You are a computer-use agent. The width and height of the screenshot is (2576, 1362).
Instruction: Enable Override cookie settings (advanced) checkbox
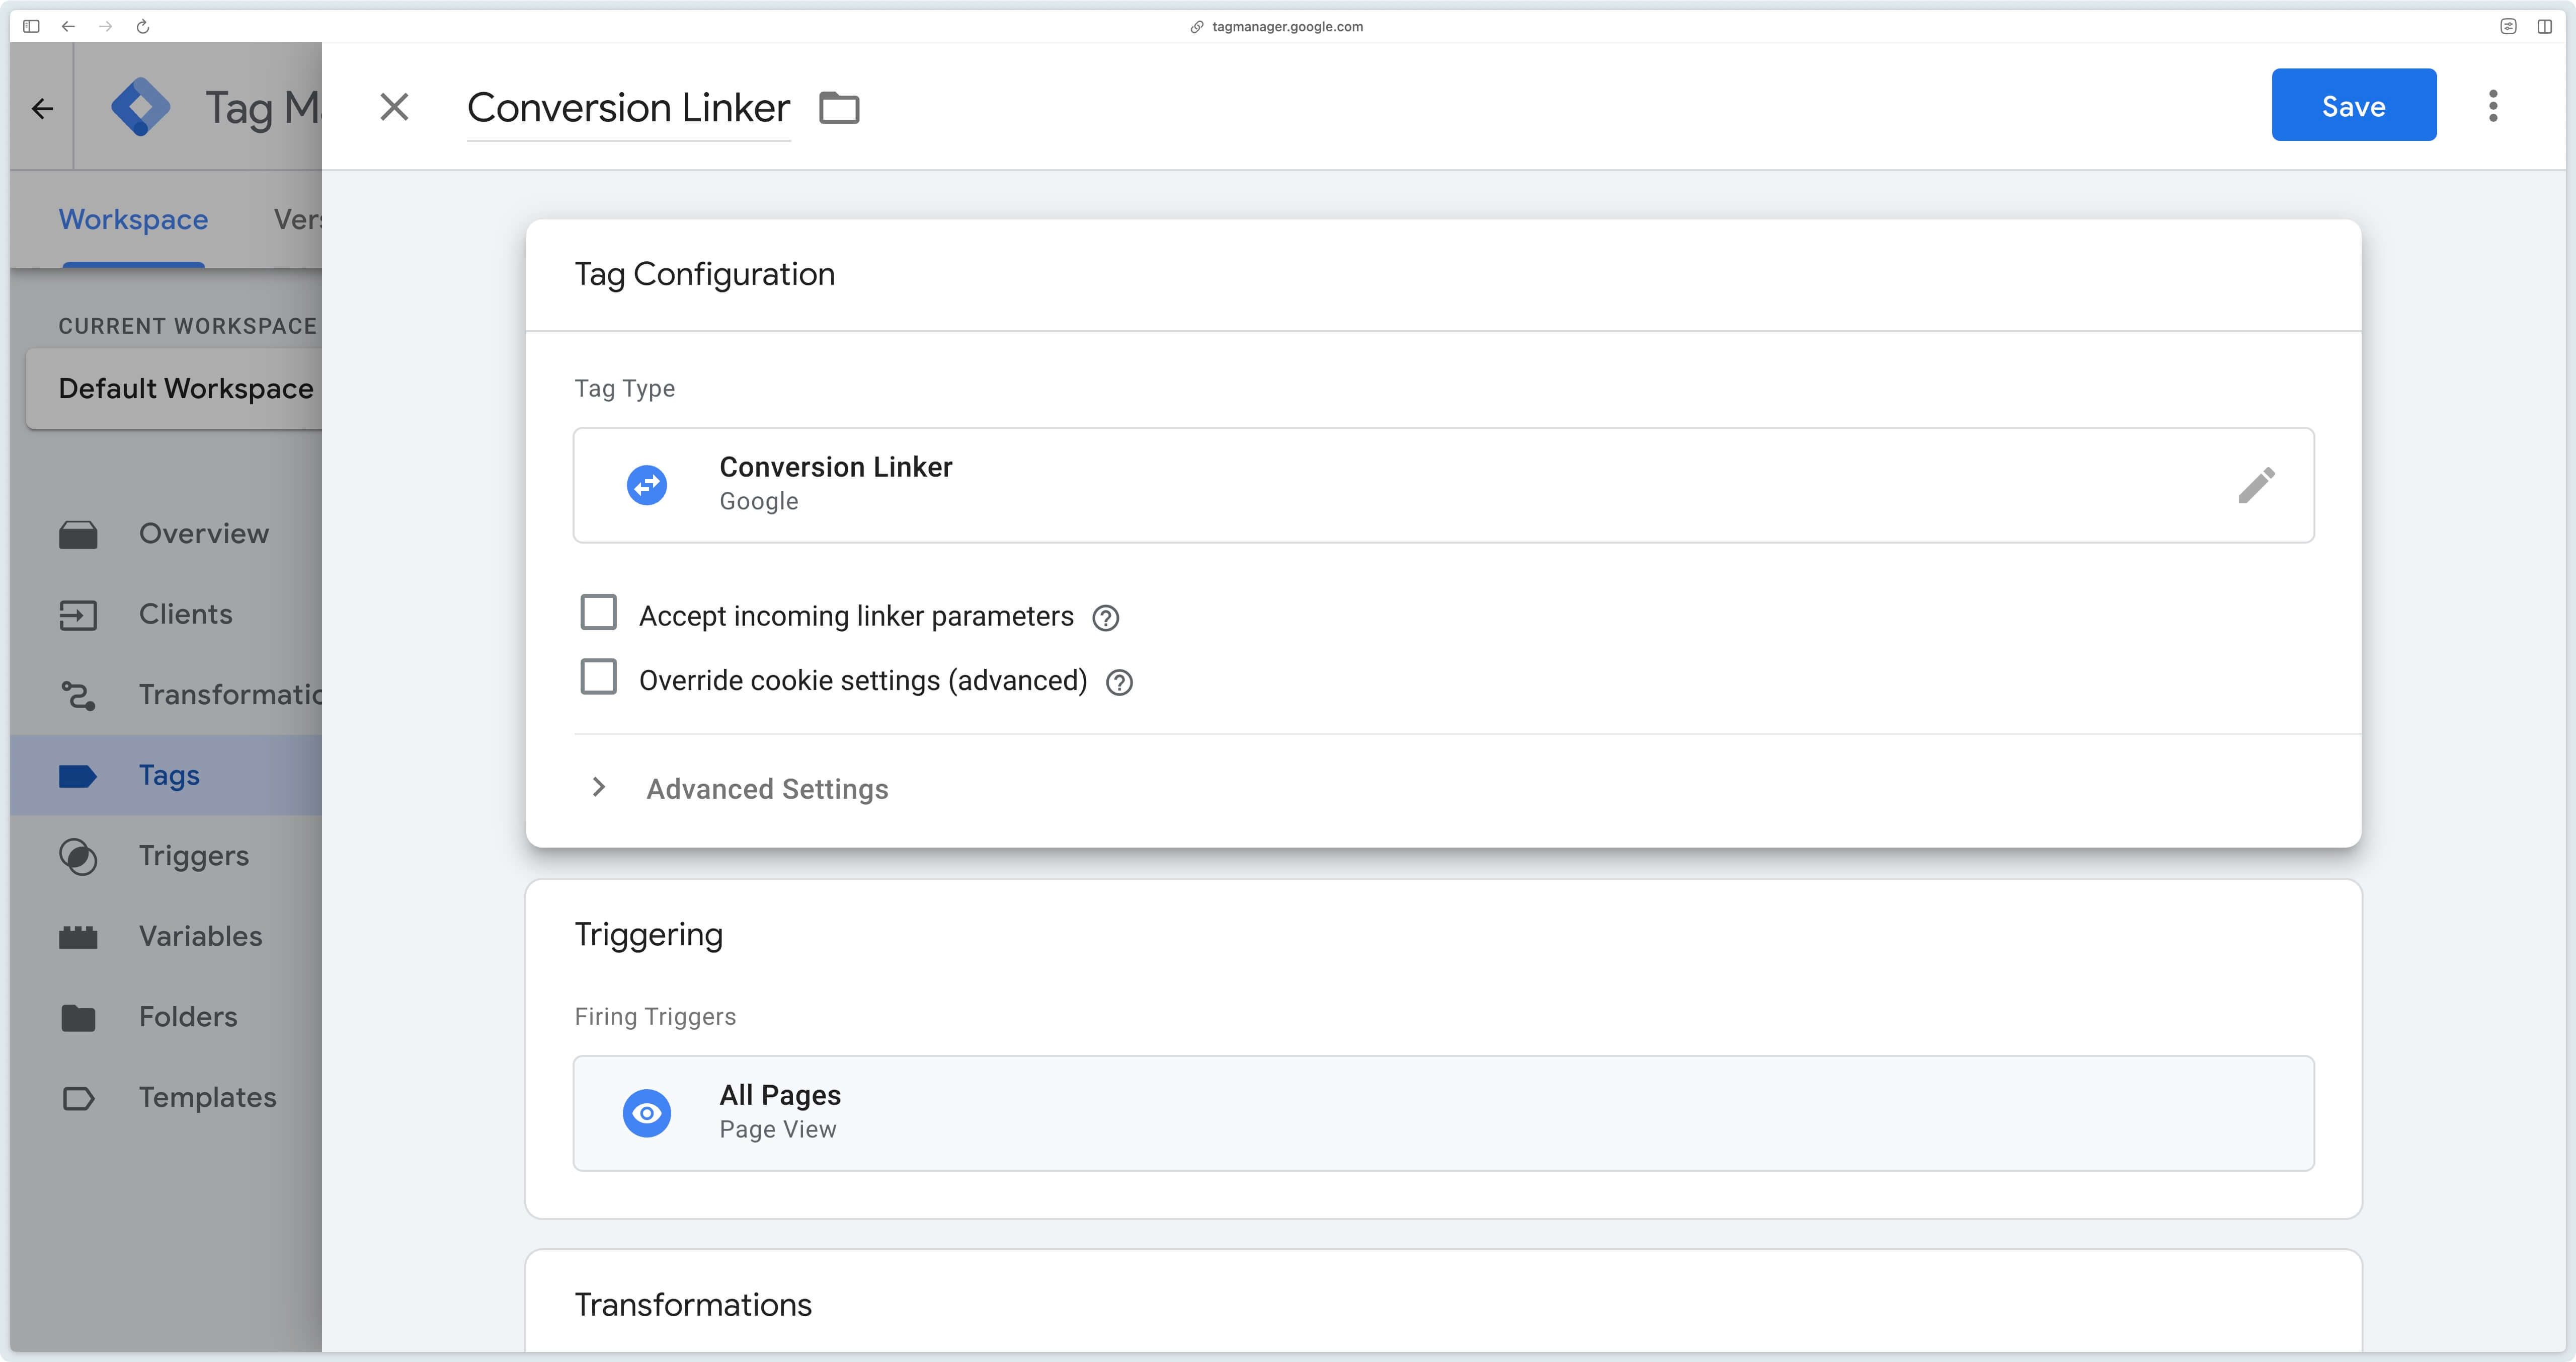598,676
